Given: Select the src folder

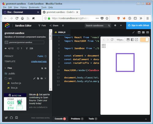Looking at the screenshot, I should (x=8, y=78).
